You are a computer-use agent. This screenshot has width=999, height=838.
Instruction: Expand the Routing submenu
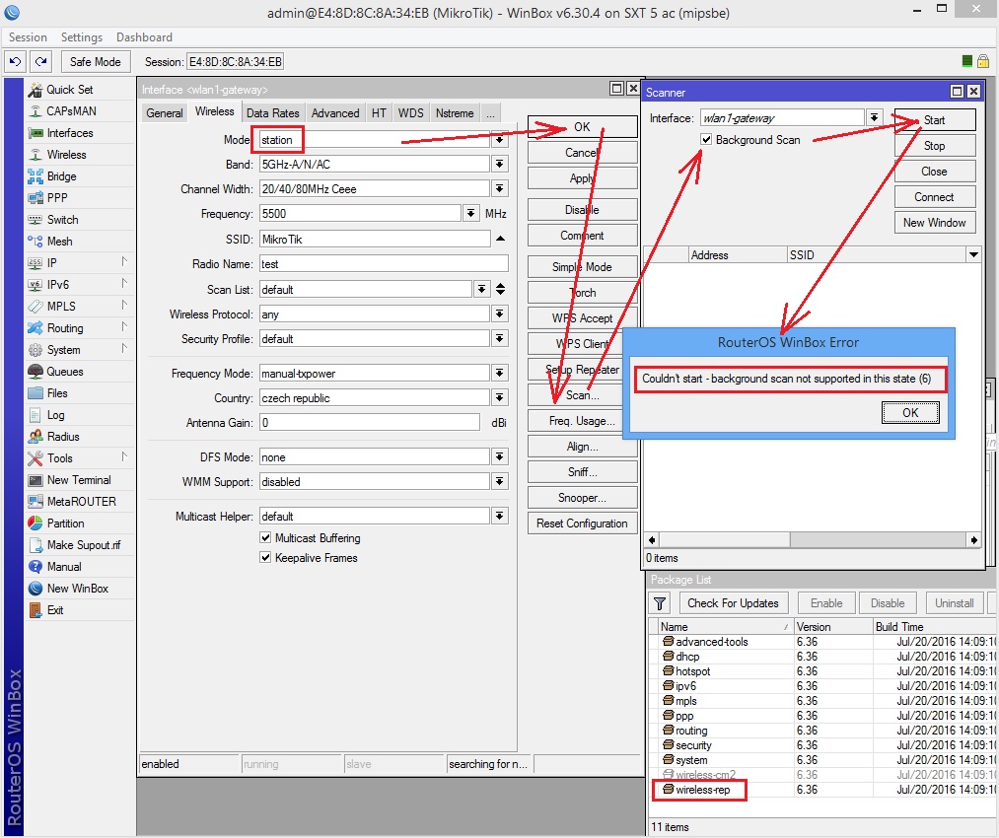coord(124,326)
